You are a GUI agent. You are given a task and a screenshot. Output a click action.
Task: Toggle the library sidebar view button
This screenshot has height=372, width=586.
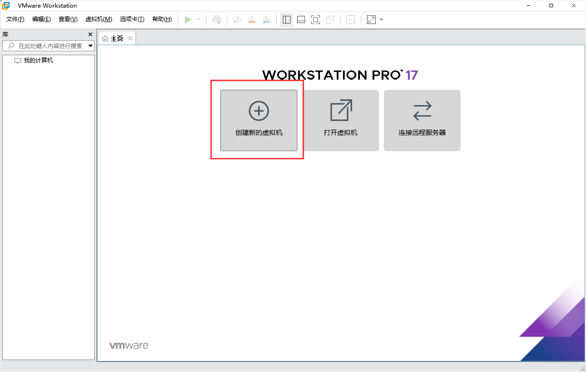click(x=287, y=20)
